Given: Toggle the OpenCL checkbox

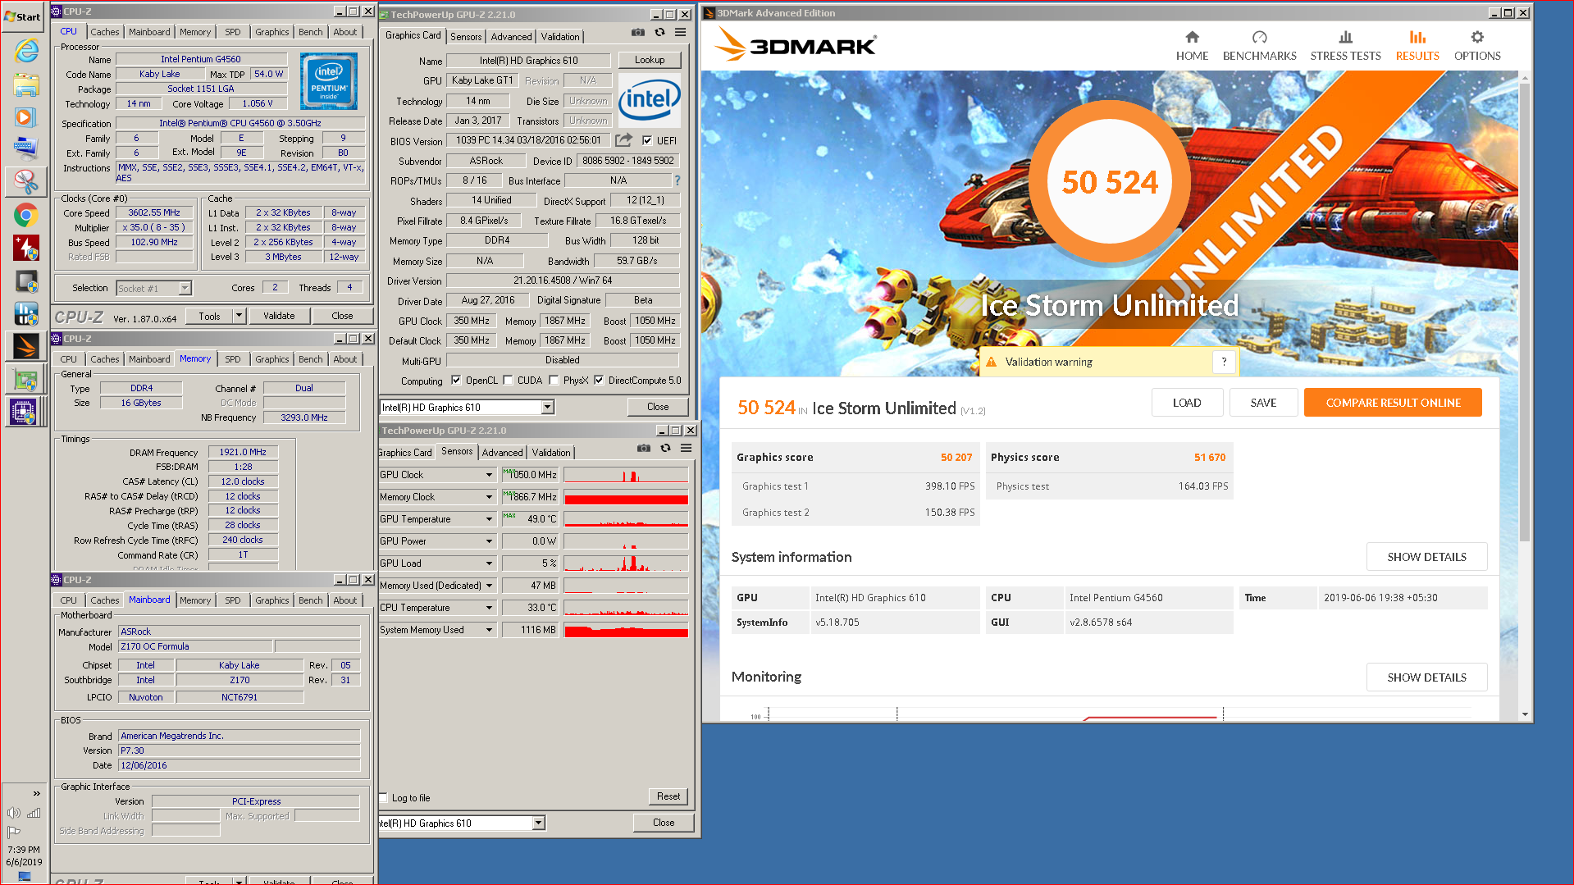Looking at the screenshot, I should (x=456, y=381).
